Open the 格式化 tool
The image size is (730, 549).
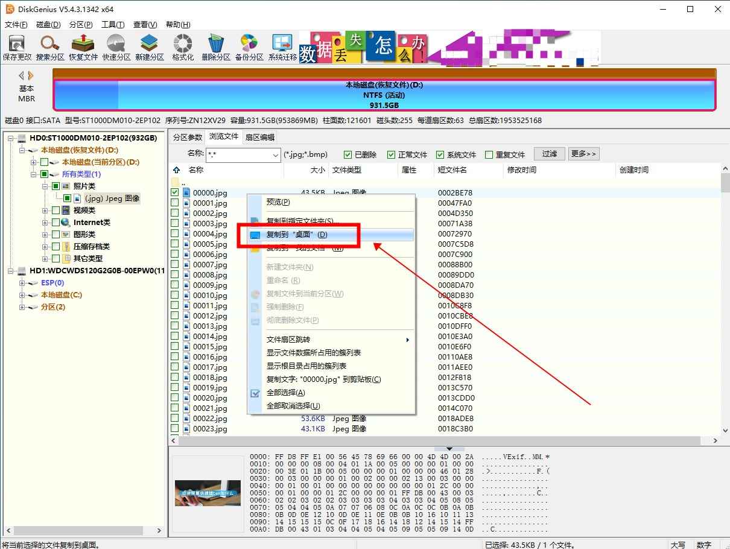click(x=183, y=48)
